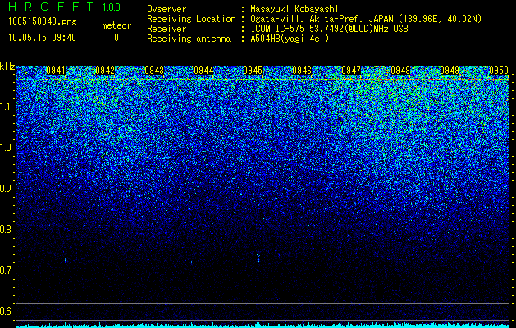Click the HROFFT 1.0.0 title text
This screenshot has height=328, width=516.
[x=65, y=7]
